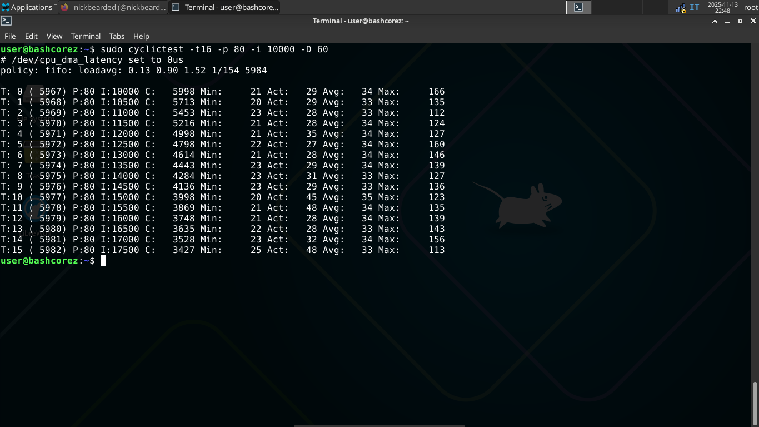Click the root user menu
Screen dimensions: 759x427
[x=751, y=7]
